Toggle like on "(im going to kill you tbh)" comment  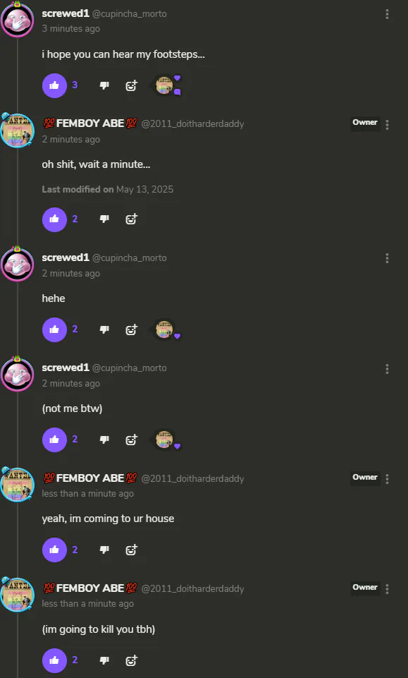[54, 660]
